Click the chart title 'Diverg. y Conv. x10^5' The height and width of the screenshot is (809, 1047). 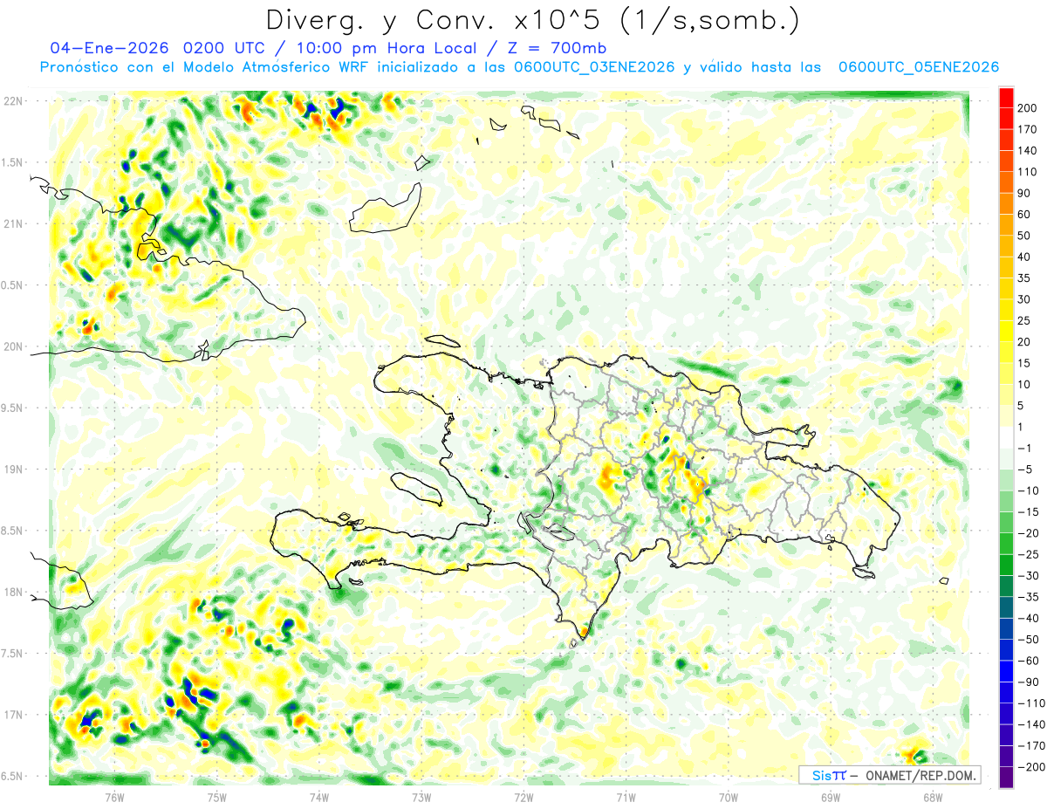(434, 19)
